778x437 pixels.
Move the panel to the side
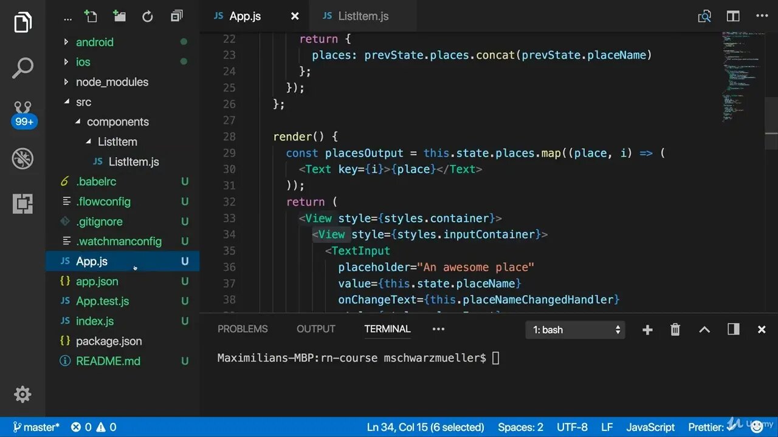734,330
